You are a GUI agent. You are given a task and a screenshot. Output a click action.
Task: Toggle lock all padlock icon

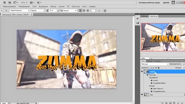pyautogui.click(x=159, y=68)
